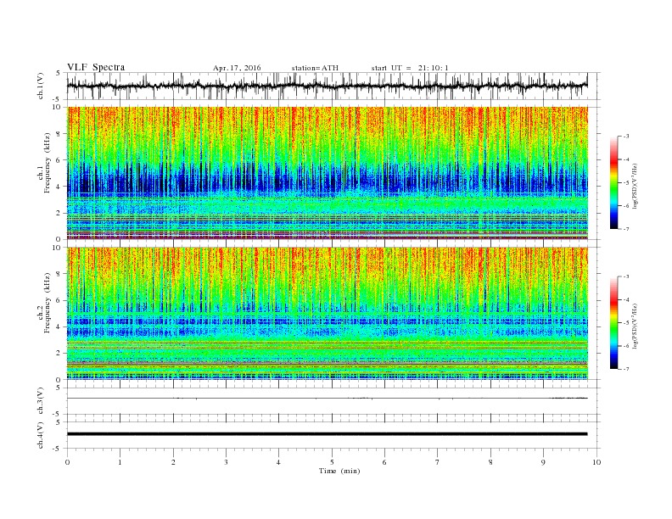
Task: Click time axis tick label '0'
Action: click(x=67, y=462)
